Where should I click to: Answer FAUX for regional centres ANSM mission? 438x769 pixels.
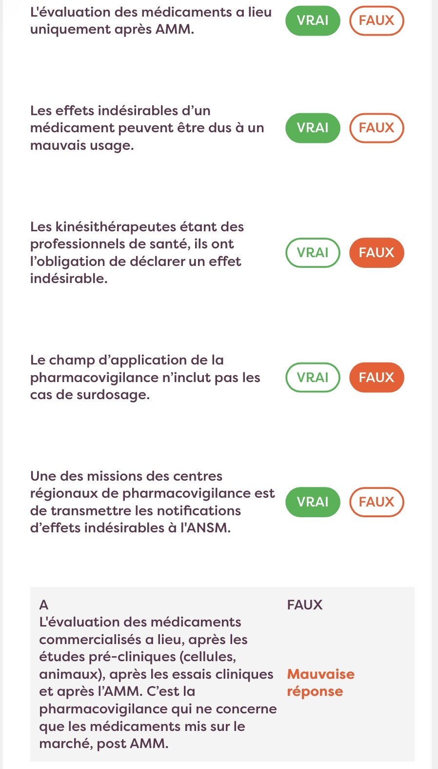[376, 502]
